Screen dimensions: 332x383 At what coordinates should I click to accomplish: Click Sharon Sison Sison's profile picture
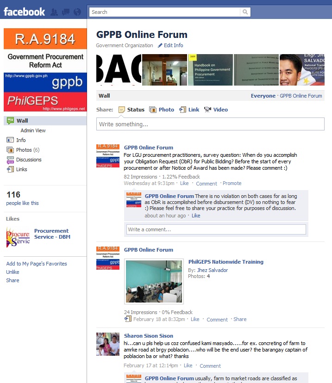108,344
